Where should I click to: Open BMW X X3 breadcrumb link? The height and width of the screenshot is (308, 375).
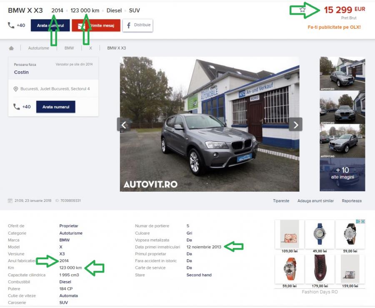[116, 48]
